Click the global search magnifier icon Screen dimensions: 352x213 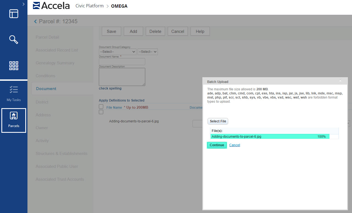(x=14, y=40)
